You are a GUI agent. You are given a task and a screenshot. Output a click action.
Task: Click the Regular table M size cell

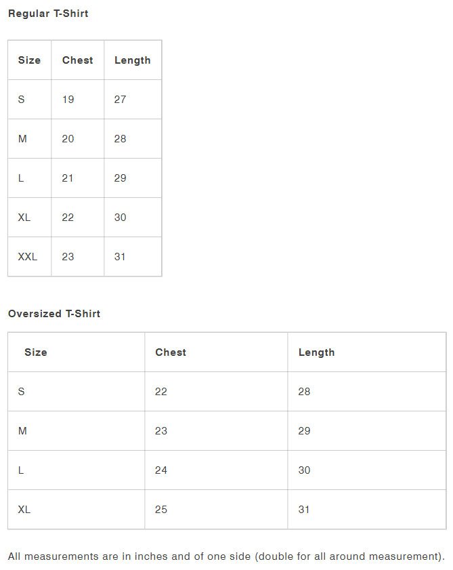[x=22, y=139]
